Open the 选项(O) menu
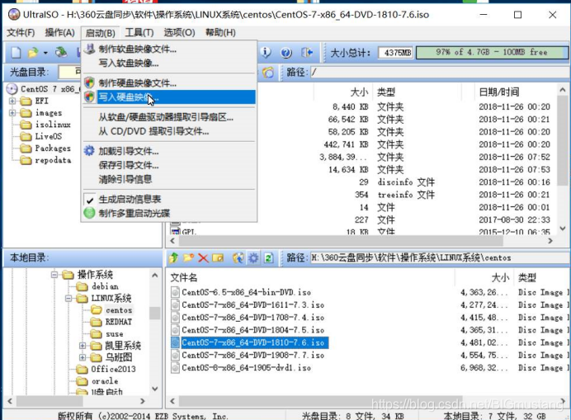The height and width of the screenshot is (420, 571). click(x=179, y=33)
